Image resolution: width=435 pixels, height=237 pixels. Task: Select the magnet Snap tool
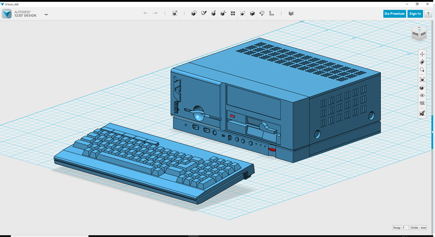tap(262, 14)
